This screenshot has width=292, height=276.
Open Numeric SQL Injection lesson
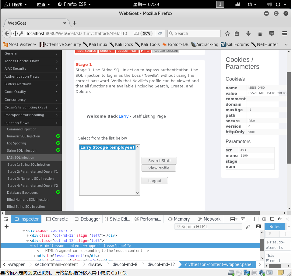tap(23, 136)
